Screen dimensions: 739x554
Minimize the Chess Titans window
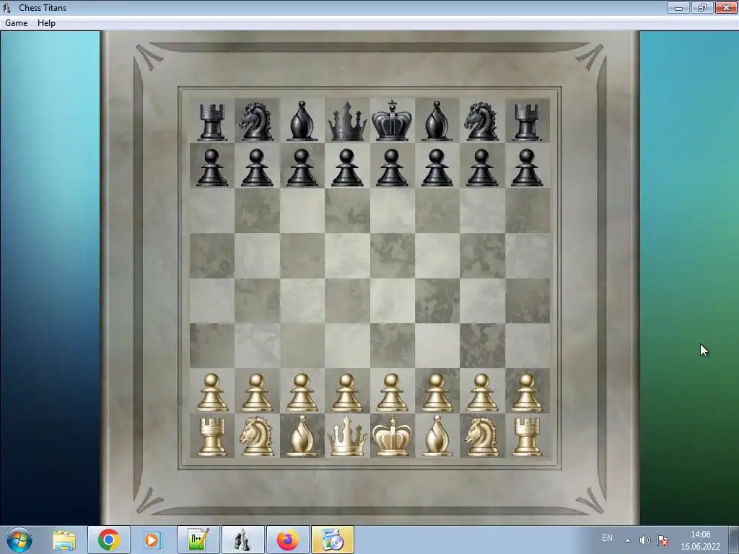click(x=678, y=7)
